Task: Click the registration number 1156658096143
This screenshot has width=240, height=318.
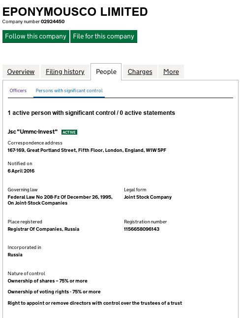Action: click(x=142, y=229)
